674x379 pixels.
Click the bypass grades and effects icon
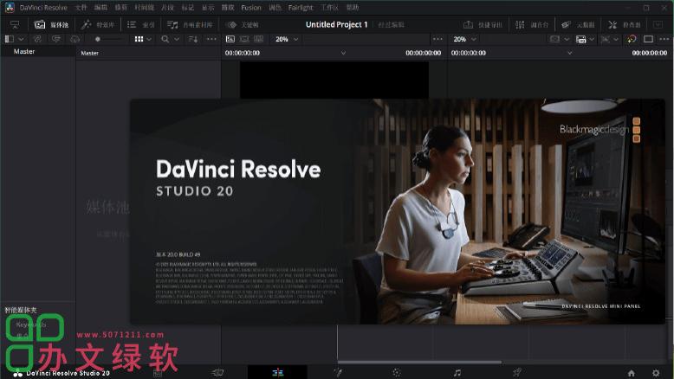[x=606, y=39]
